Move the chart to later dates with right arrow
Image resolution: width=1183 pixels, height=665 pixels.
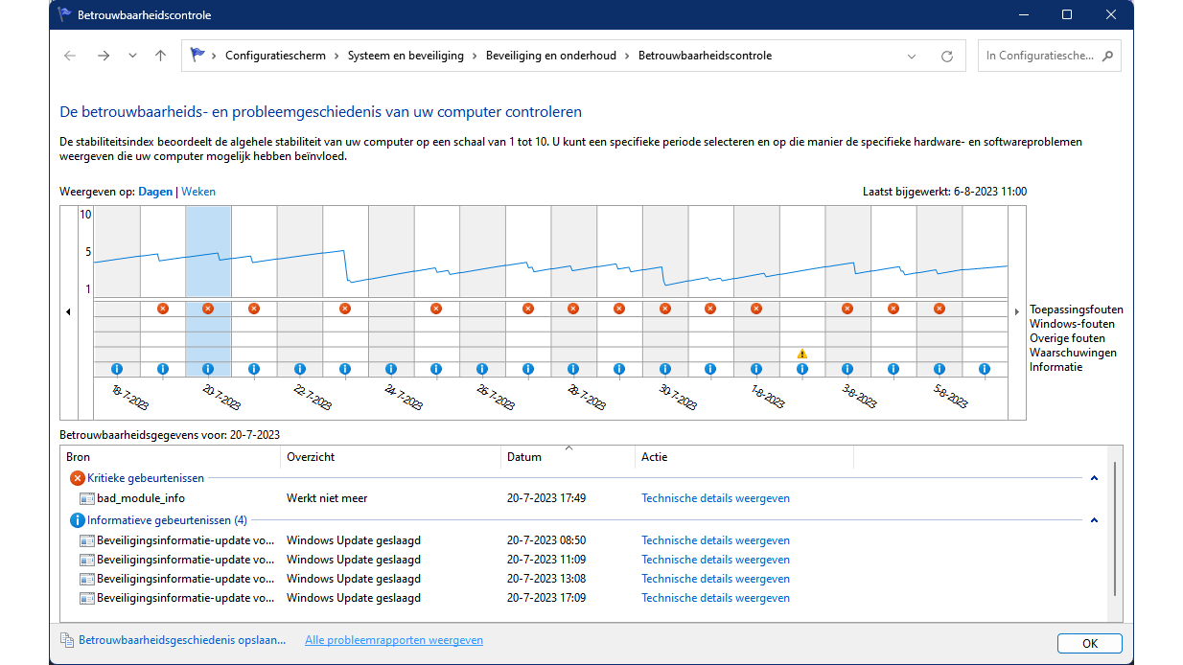click(1017, 311)
